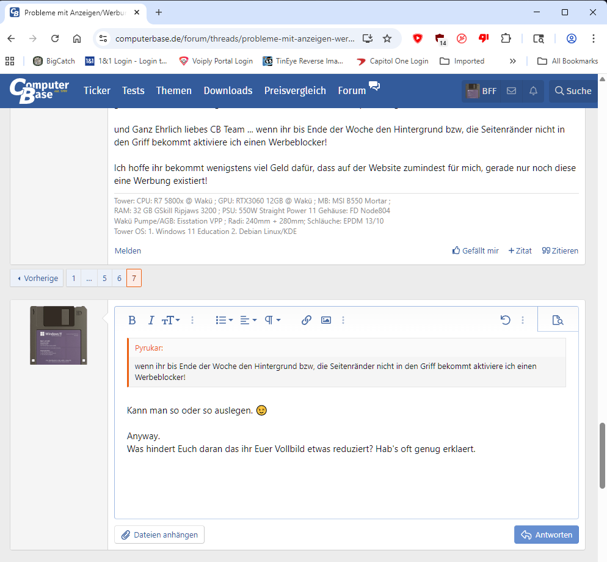Open the Chrome profile icon

click(572, 38)
